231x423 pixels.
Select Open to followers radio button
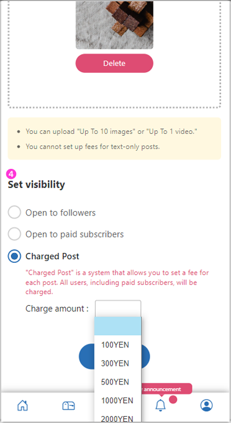point(14,212)
